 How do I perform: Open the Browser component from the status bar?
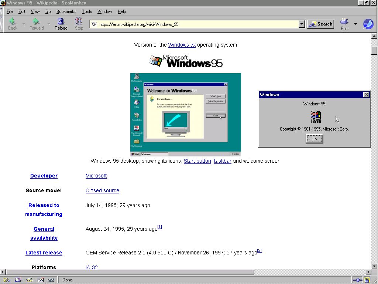tap(6, 280)
